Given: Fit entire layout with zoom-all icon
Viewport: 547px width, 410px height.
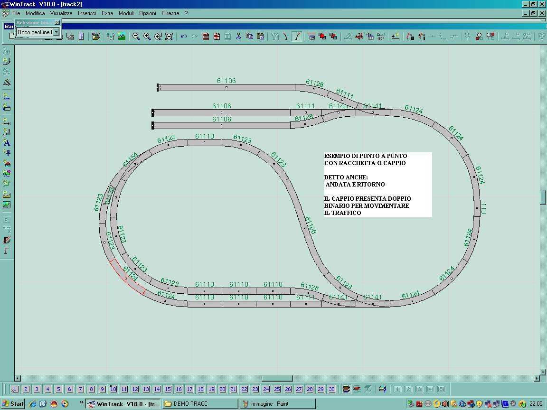Looking at the screenshot, I should click(169, 36).
